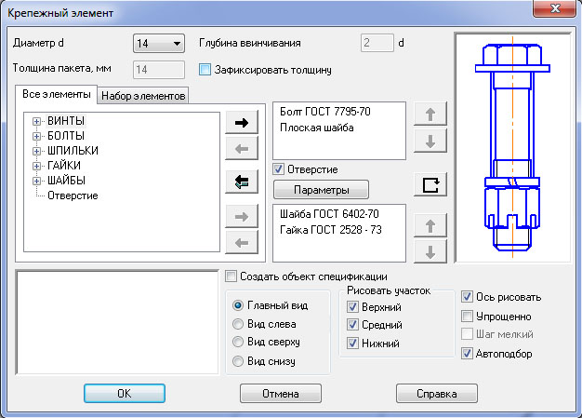582x418 pixels.
Task: Select Шайба ГОСТ 6402-70 in lower list
Action: 329,214
